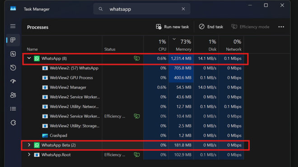
Task: Click the Processes page heading
Action: [37, 27]
